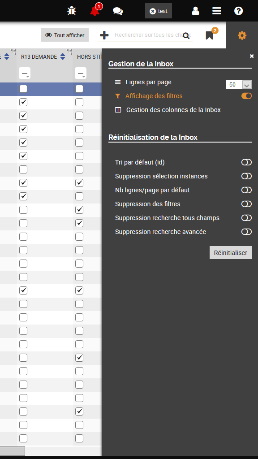
Task: Toggle Affichage des filtres switch off
Action: (247, 96)
